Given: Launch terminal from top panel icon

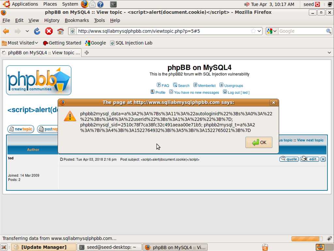Looking at the screenshot, I should pos(113,4).
